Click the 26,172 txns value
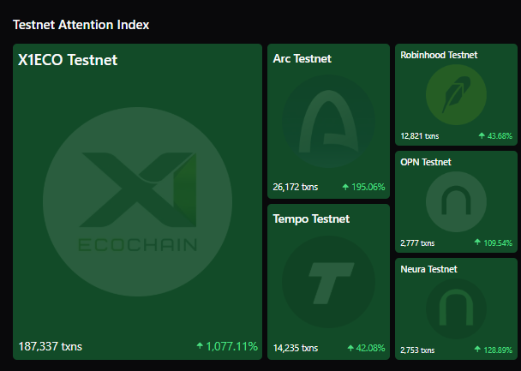This screenshot has height=371, width=521. click(x=296, y=187)
